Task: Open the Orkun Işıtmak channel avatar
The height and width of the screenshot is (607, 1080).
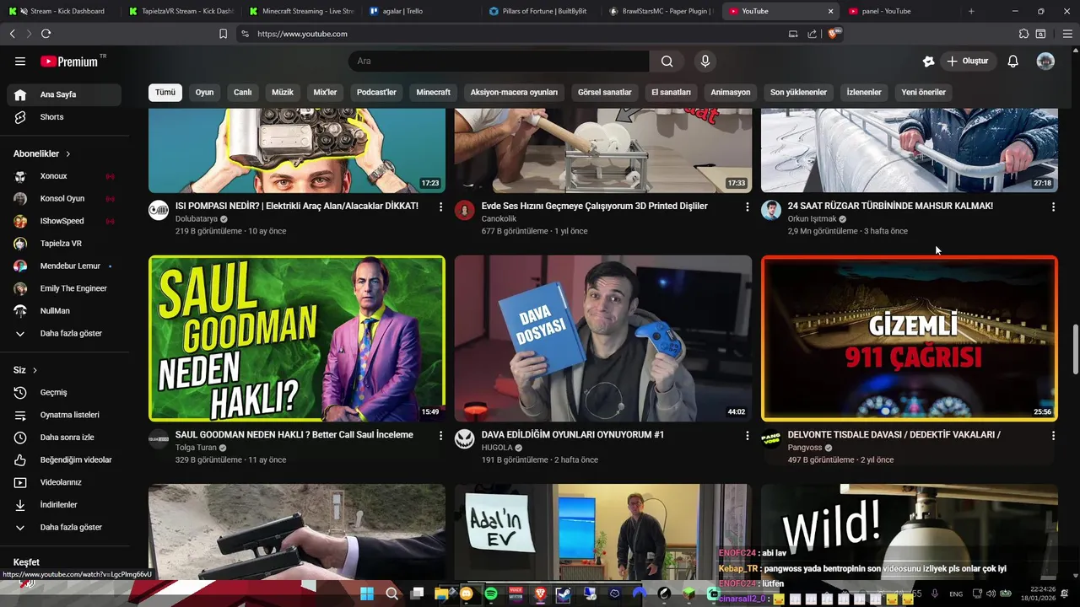Action: (x=771, y=210)
